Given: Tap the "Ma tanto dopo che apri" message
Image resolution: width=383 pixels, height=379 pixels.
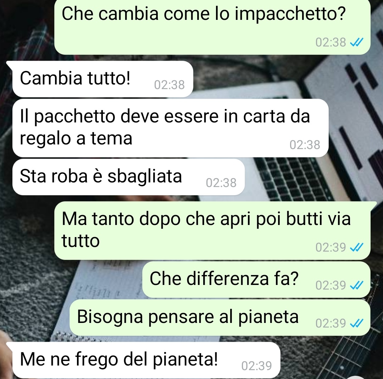Looking at the screenshot, I should [212, 231].
